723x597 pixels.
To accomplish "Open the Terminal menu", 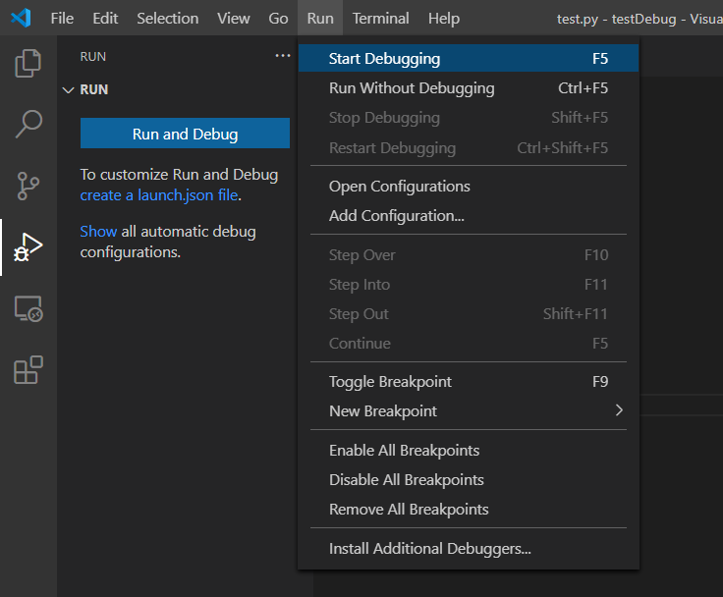I will (x=381, y=18).
